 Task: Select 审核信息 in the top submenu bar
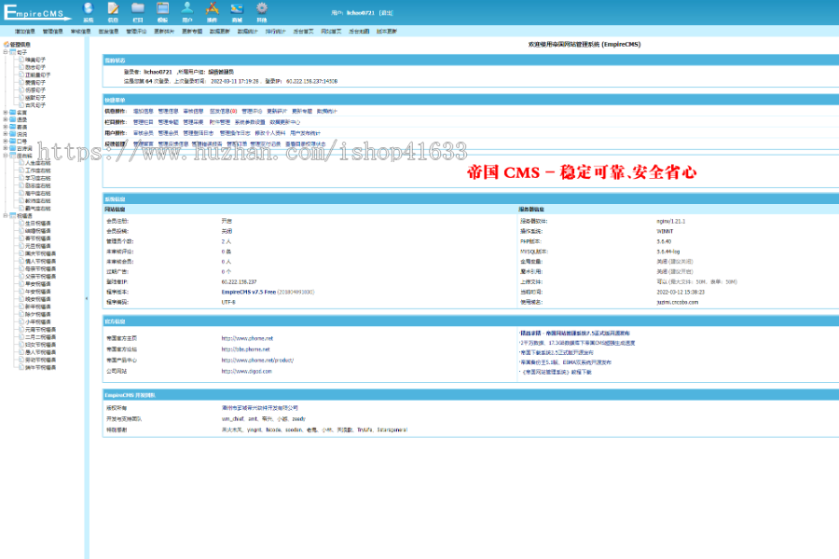80,32
